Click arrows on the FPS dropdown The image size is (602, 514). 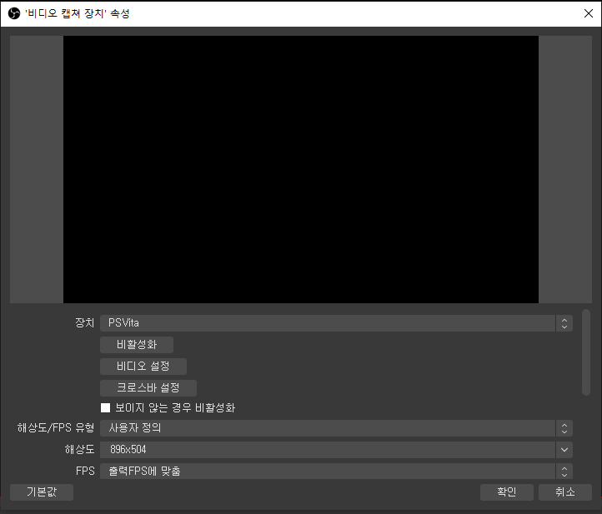pos(564,471)
